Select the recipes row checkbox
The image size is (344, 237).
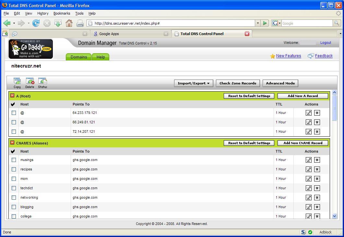point(14,169)
